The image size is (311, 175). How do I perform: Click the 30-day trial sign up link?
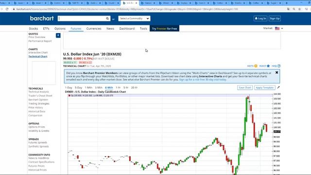tap(203, 80)
